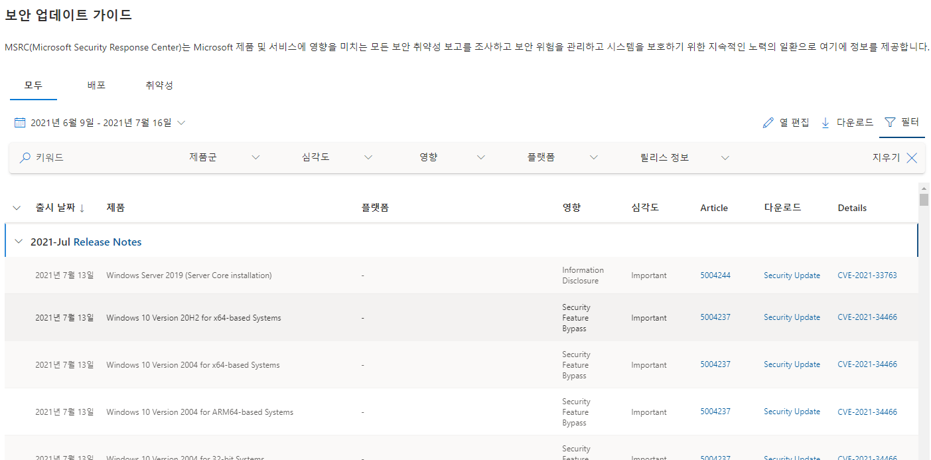Open article 5004237 in 2004 x64 row
The width and height of the screenshot is (931, 460).
point(715,364)
